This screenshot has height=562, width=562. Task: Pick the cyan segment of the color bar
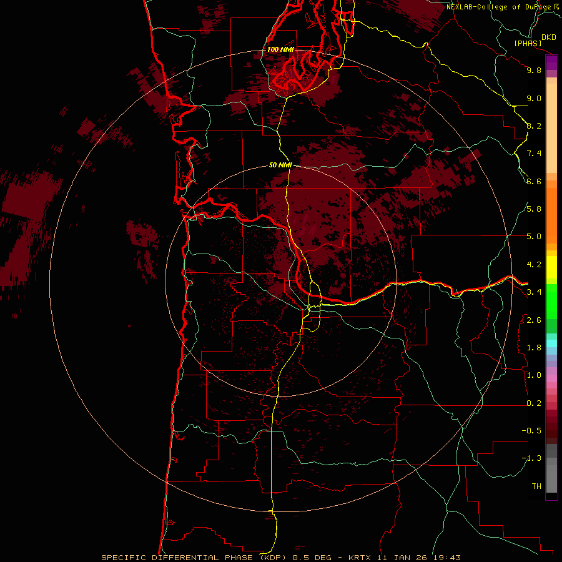(551, 343)
